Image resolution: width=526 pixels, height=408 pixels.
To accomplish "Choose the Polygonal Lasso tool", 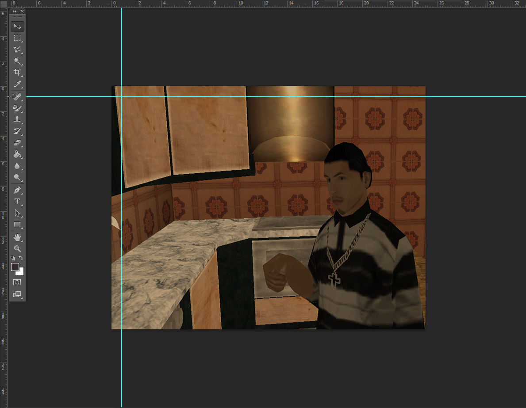I will tap(17, 50).
